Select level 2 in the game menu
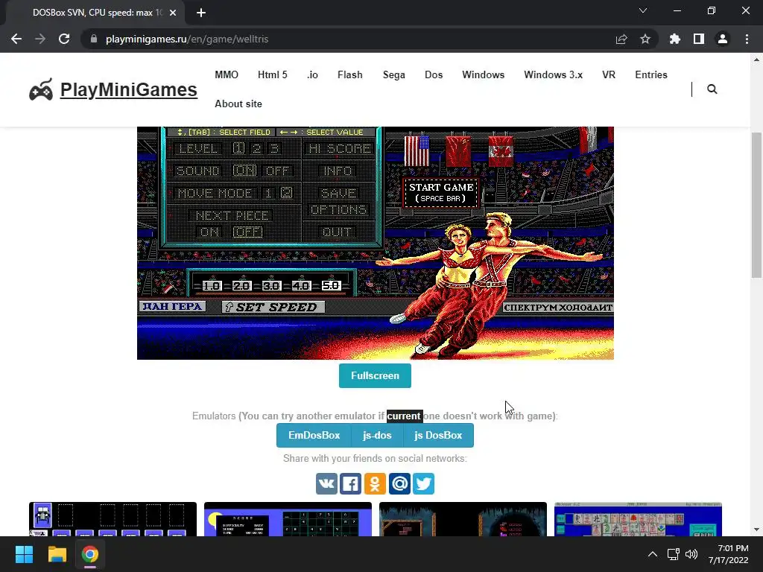The width and height of the screenshot is (763, 572). click(257, 148)
